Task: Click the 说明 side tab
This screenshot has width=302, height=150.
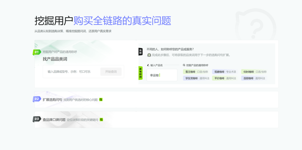Action: (x=140, y=52)
